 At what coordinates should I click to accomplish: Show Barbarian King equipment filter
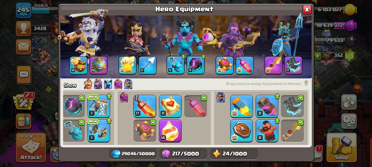coord(88,84)
